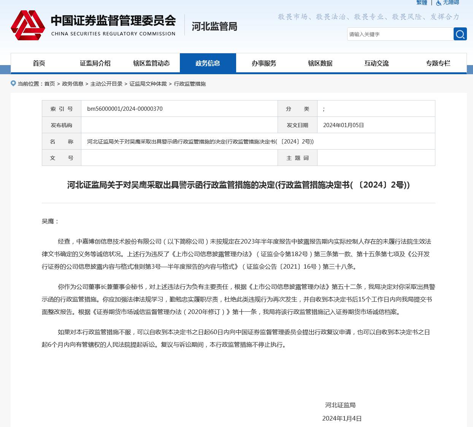Go to 行政监管措施 in the breadcrumb
Viewport: 473px width, 427px height.
(190, 84)
